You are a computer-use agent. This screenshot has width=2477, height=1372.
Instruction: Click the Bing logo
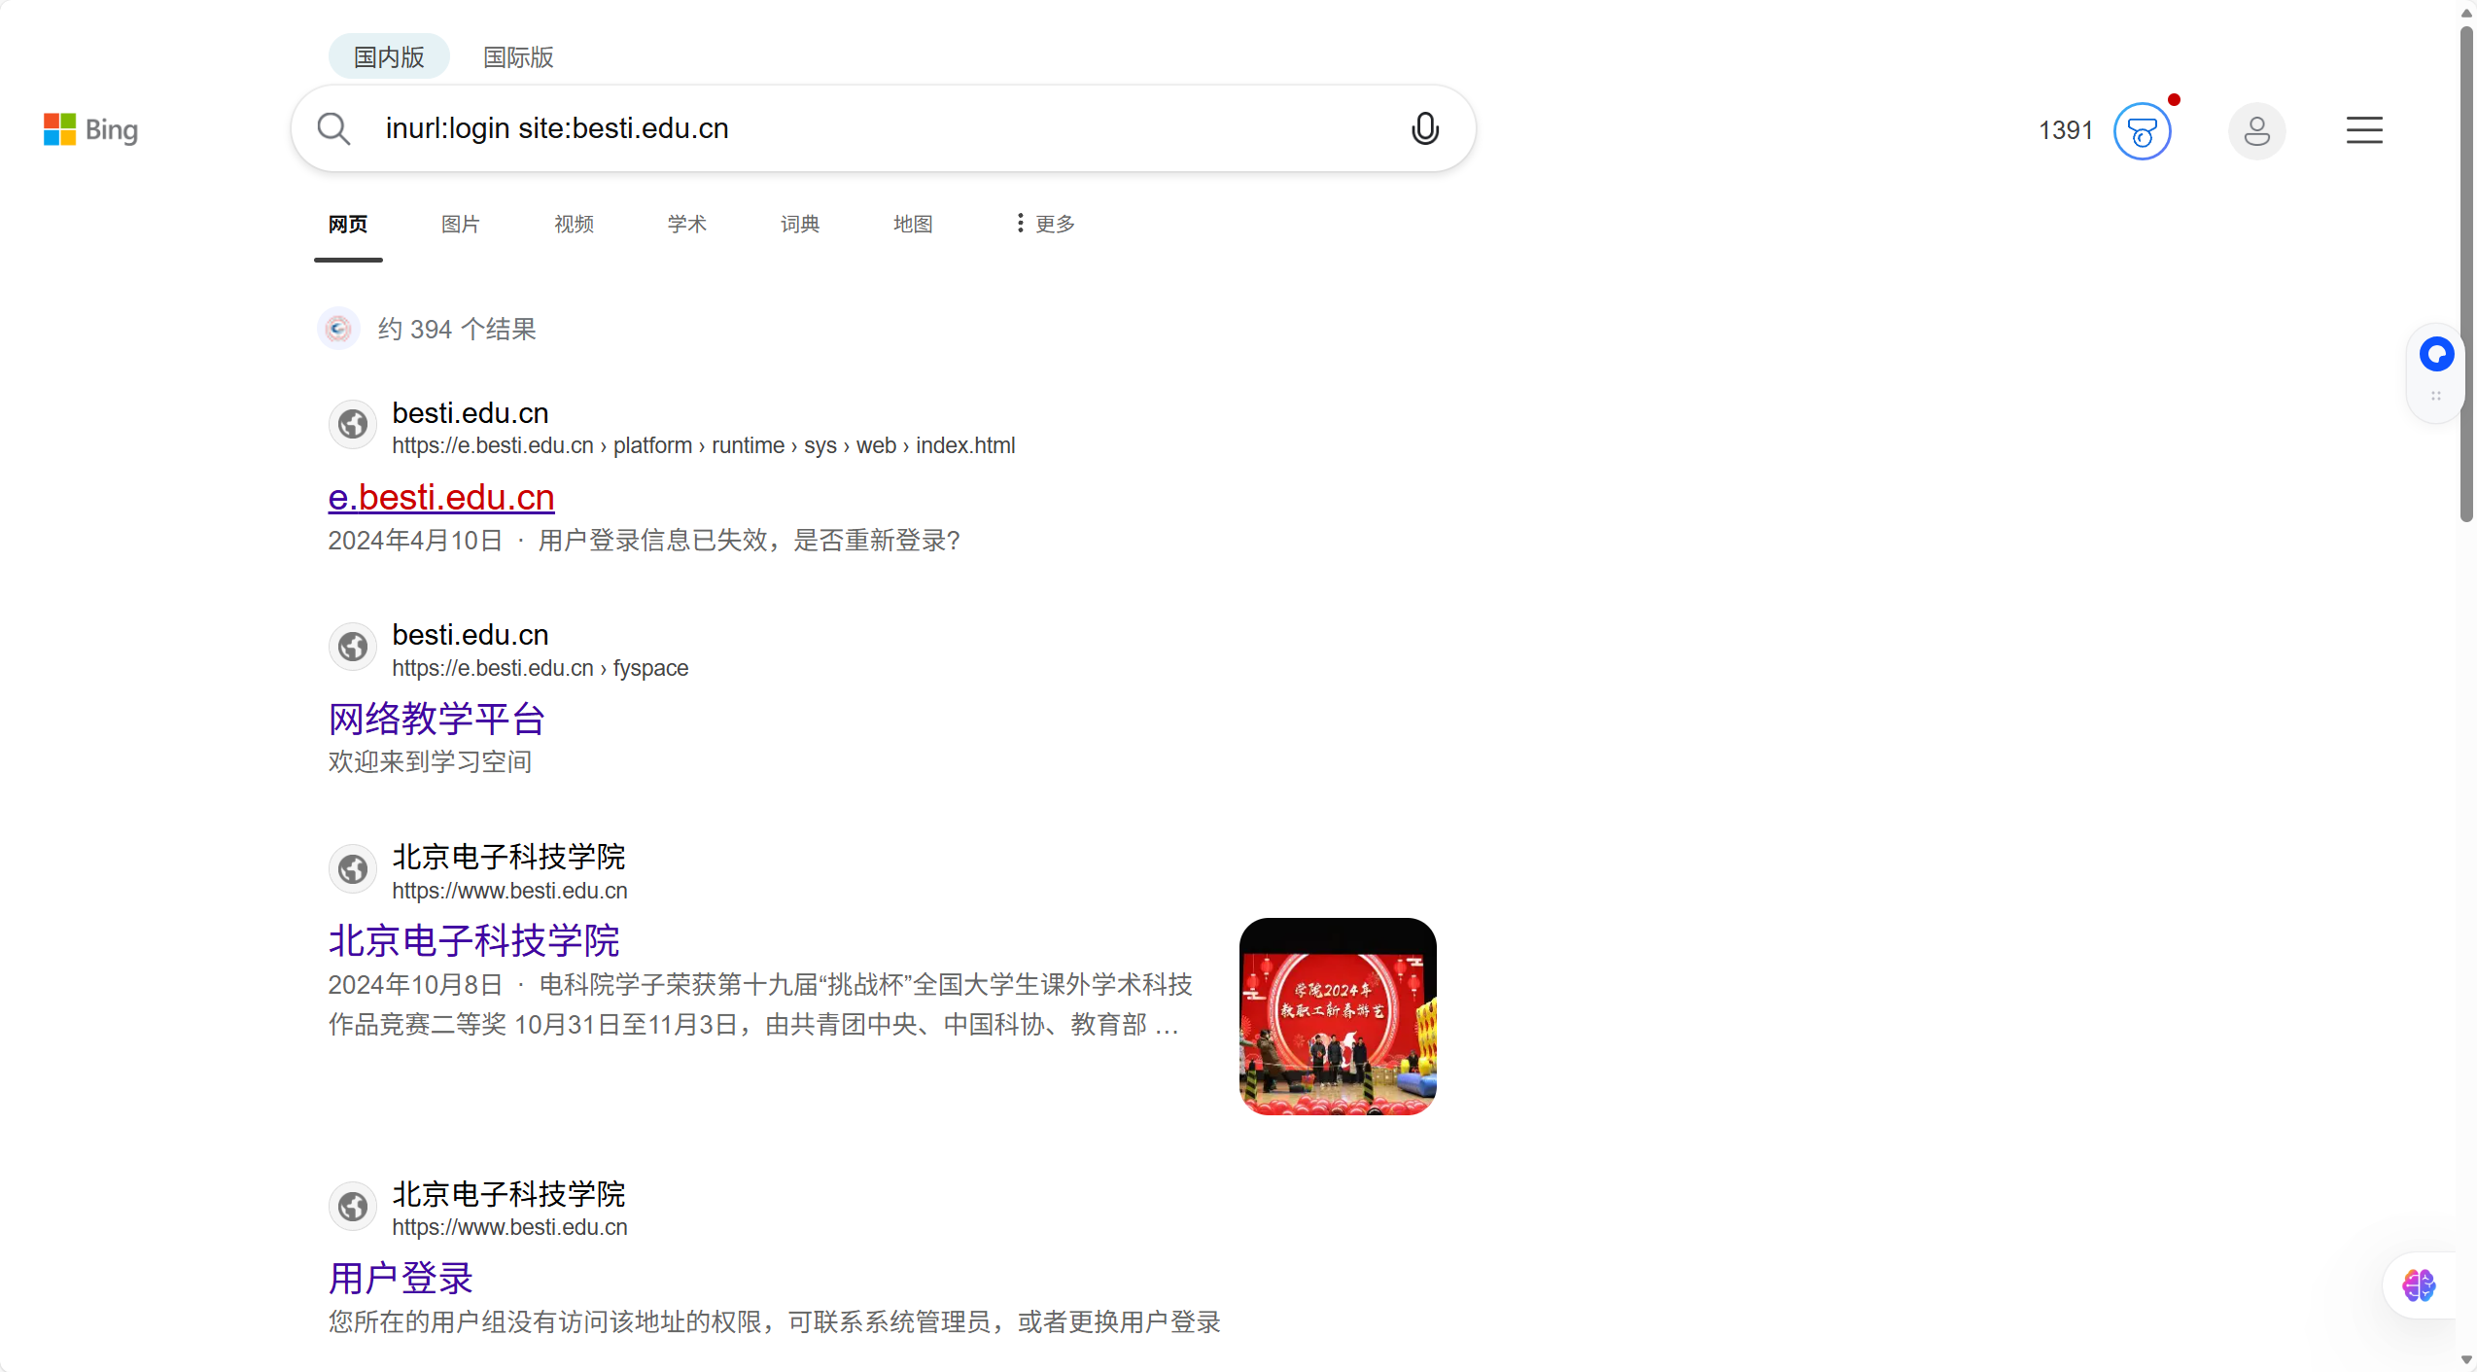90,129
